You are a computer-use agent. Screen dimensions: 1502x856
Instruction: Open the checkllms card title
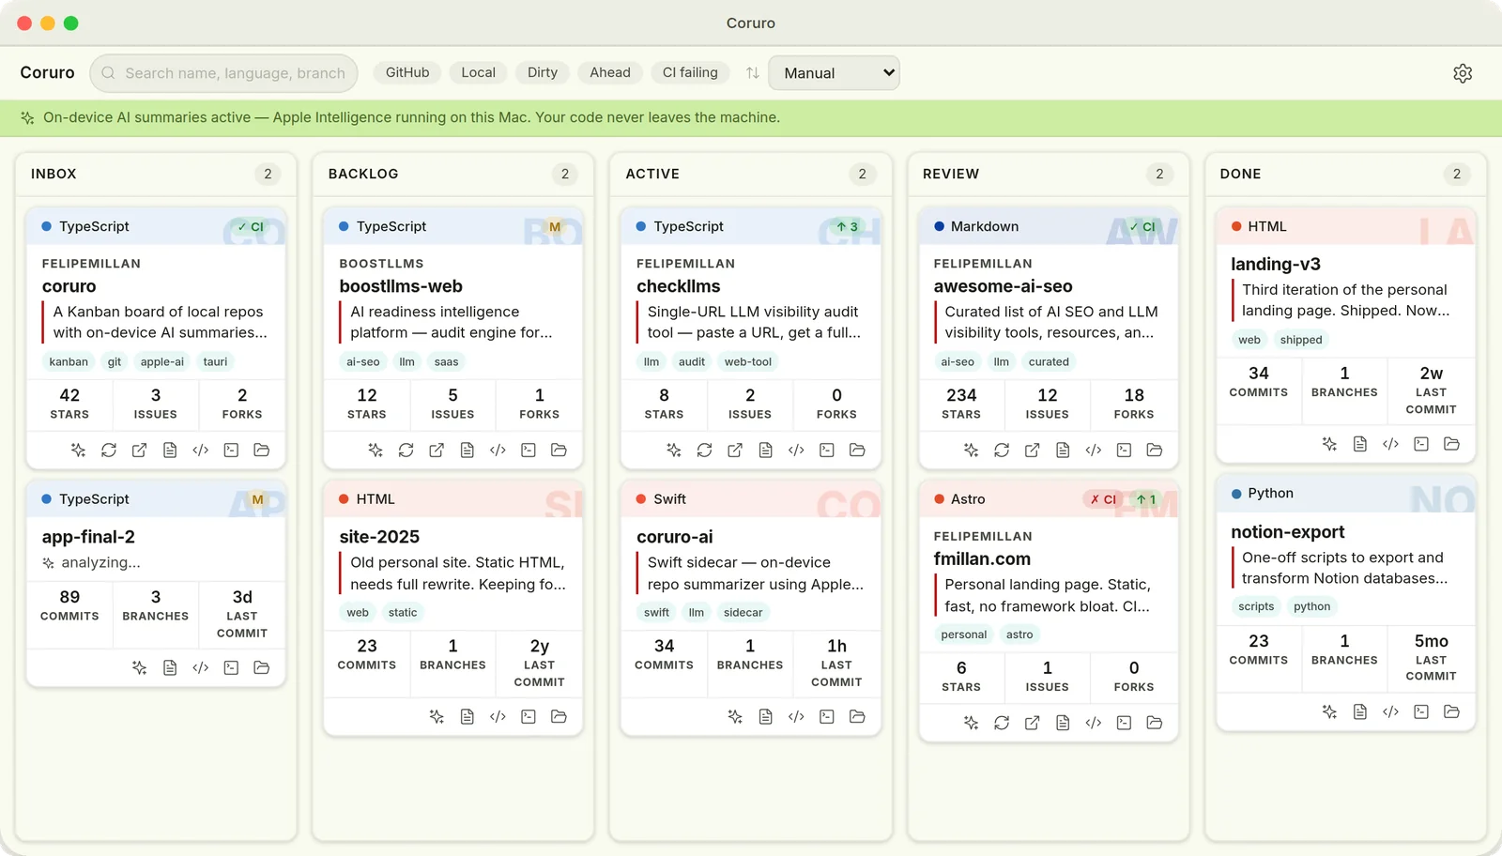point(679,286)
